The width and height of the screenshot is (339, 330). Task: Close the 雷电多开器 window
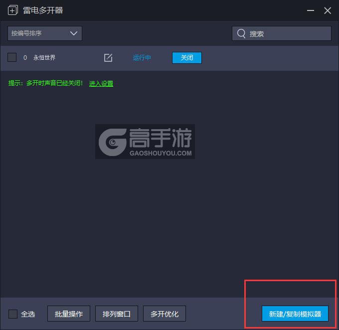click(x=328, y=10)
